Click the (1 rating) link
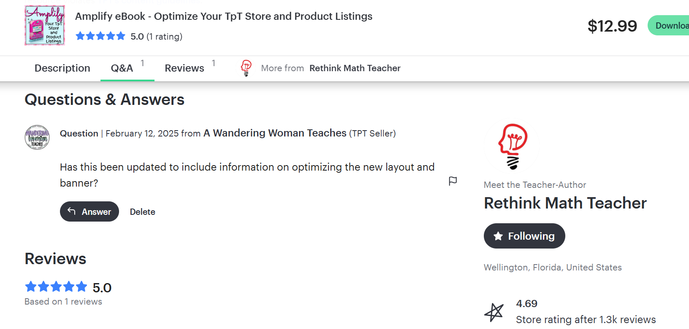 coord(165,36)
